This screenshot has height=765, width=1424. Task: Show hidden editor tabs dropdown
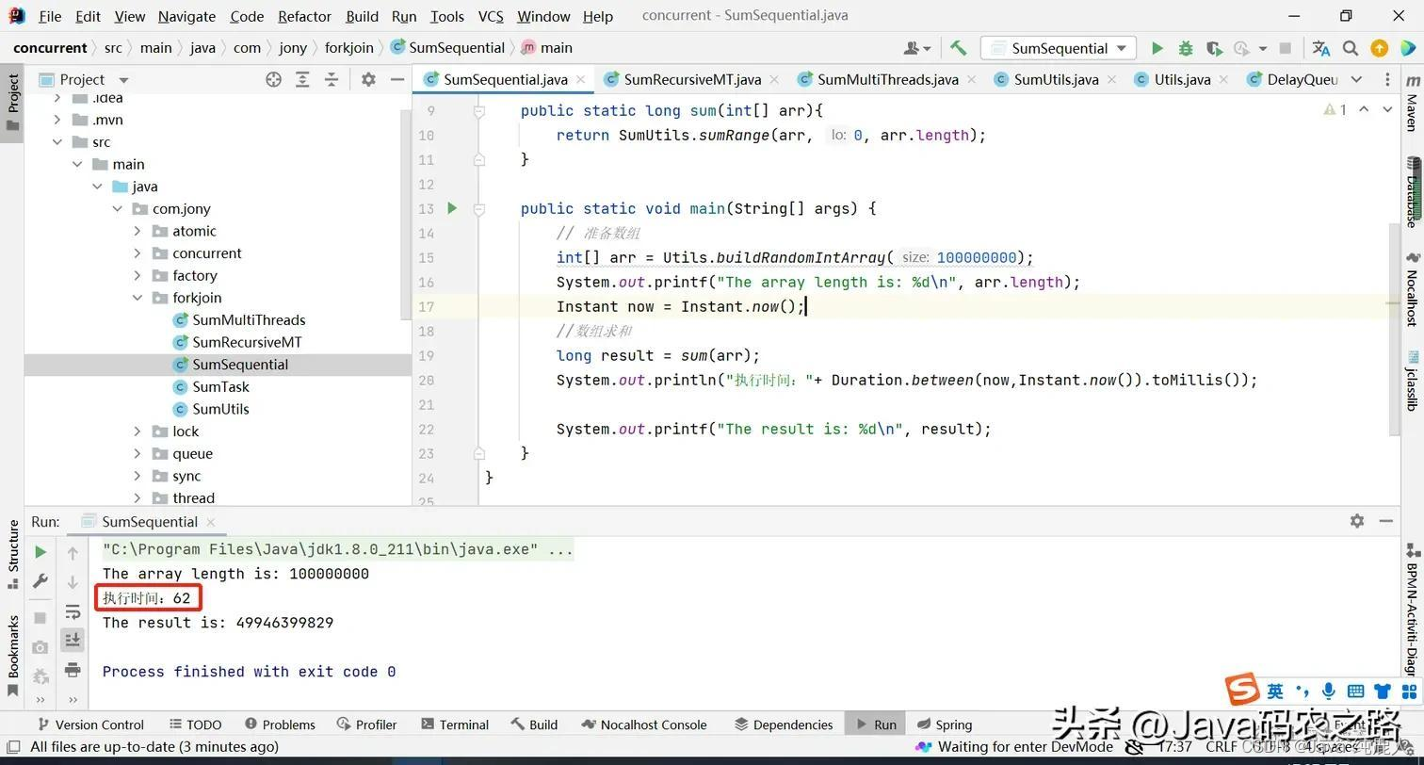[x=1356, y=79]
